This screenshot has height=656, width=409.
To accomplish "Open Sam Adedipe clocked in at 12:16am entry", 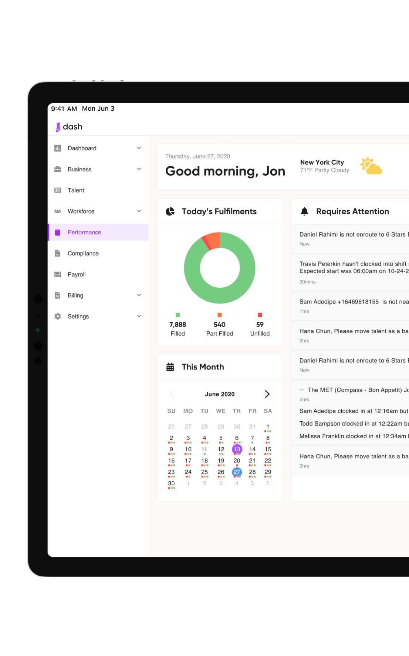I will (354, 411).
